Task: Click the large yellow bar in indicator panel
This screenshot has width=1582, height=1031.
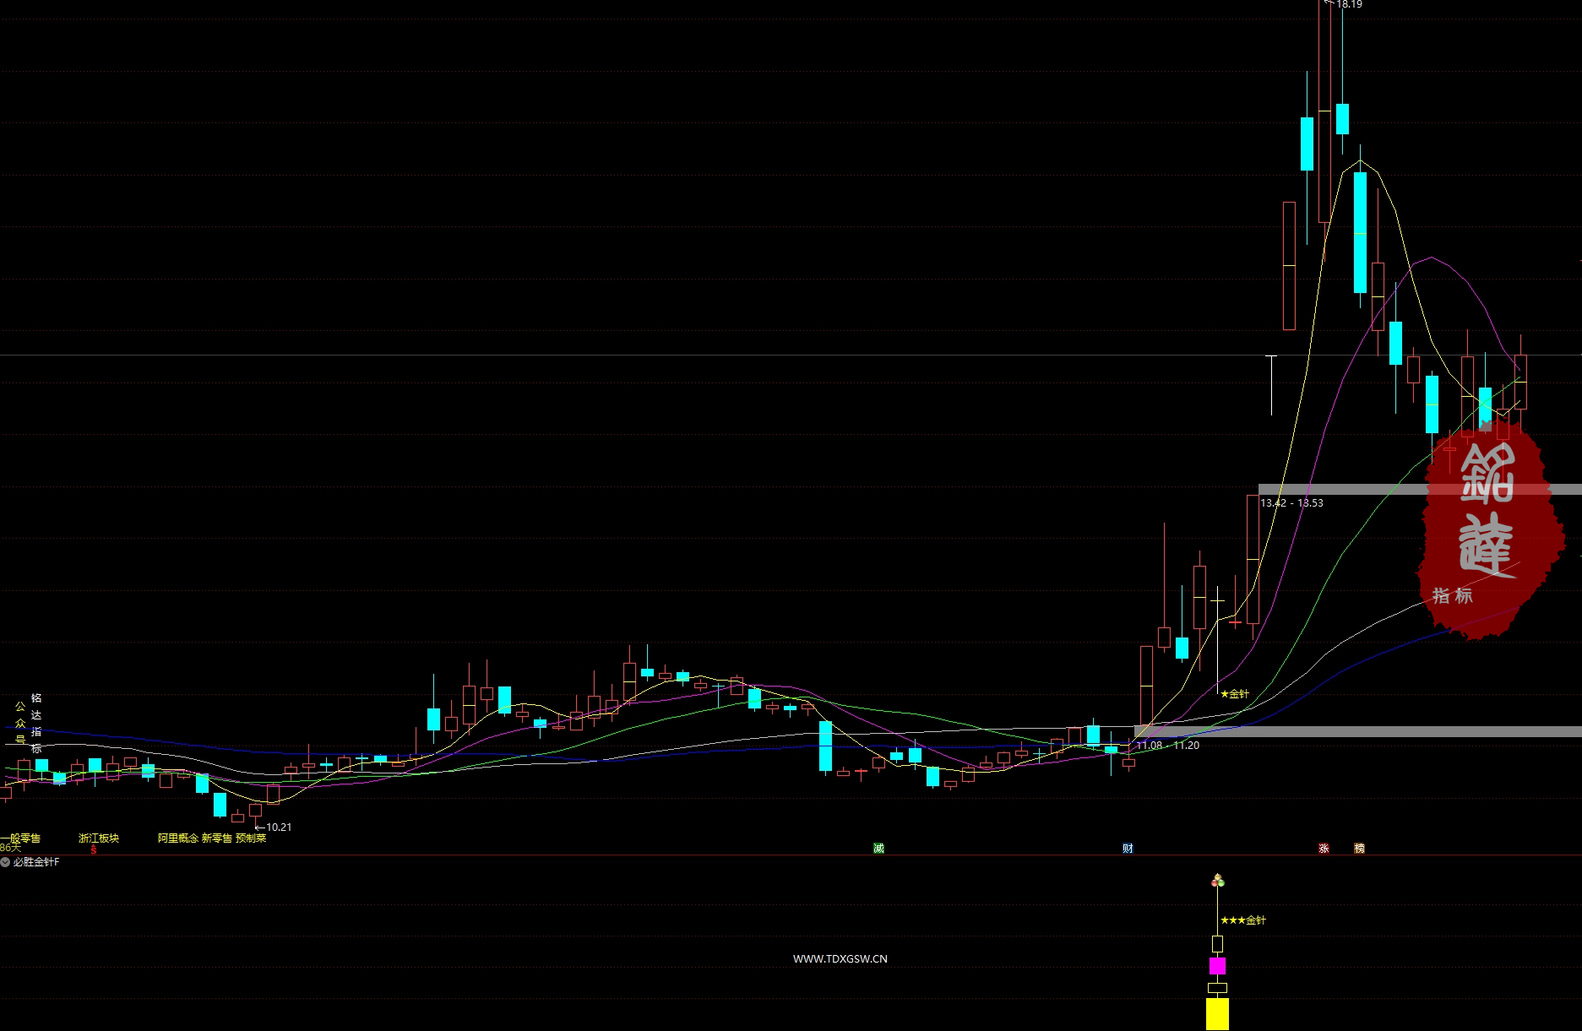Action: point(1217,1013)
